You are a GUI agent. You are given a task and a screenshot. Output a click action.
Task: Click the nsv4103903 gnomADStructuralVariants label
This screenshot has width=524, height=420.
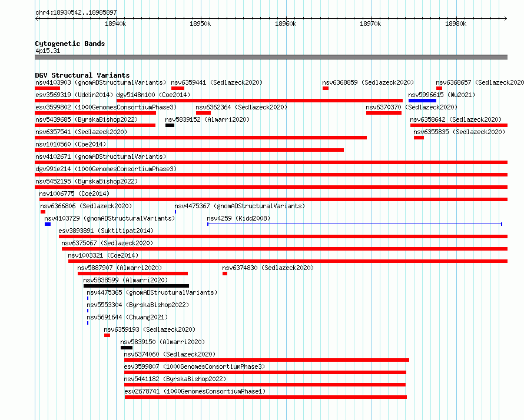(101, 82)
